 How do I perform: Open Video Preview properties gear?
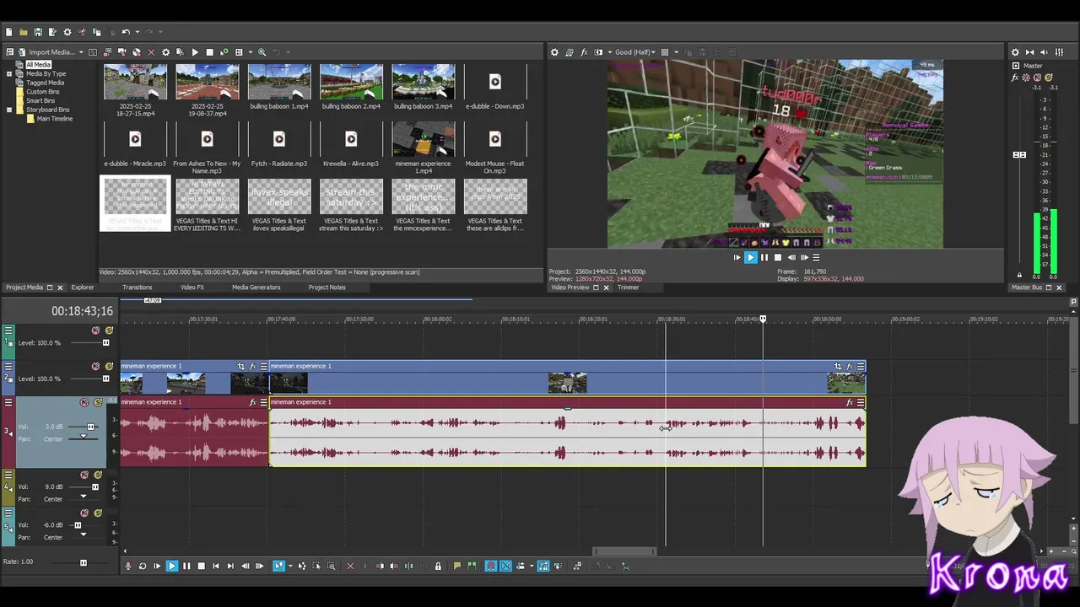[554, 52]
